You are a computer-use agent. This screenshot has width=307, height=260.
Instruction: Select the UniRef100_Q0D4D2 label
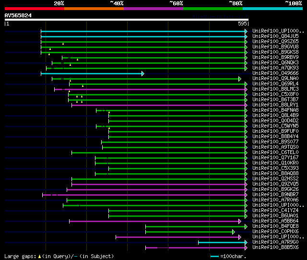point(275,121)
